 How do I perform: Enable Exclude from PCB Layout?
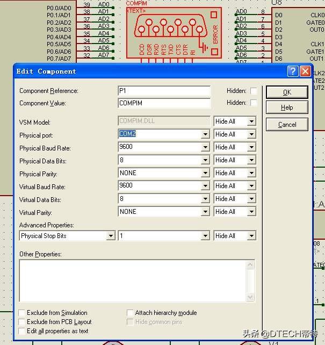tap(22, 322)
